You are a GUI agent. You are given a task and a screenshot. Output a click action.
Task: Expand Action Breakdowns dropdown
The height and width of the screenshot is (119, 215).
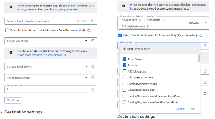point(86,78)
